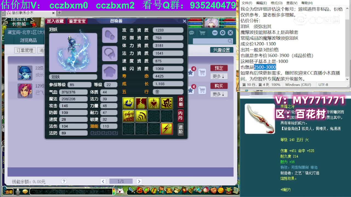Go to previous page arrow
Screen dimensions: 351x197
103,181
